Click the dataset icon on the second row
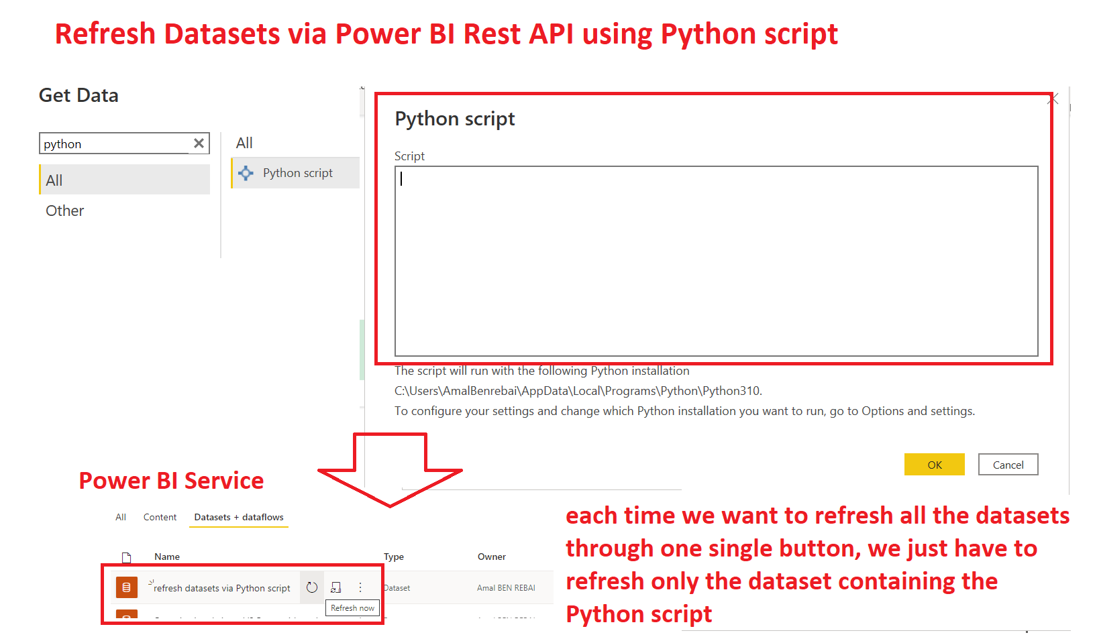 pos(125,618)
